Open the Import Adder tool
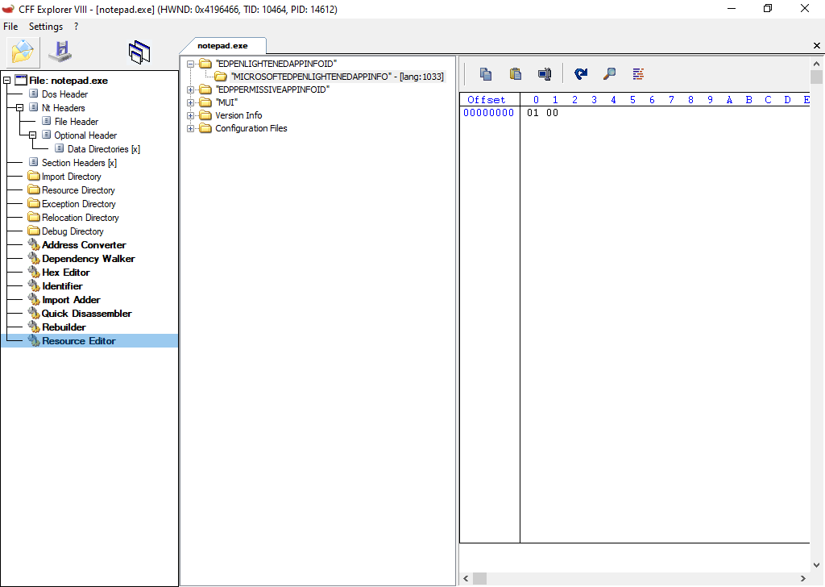Screen dimensions: 825x587 (71, 300)
